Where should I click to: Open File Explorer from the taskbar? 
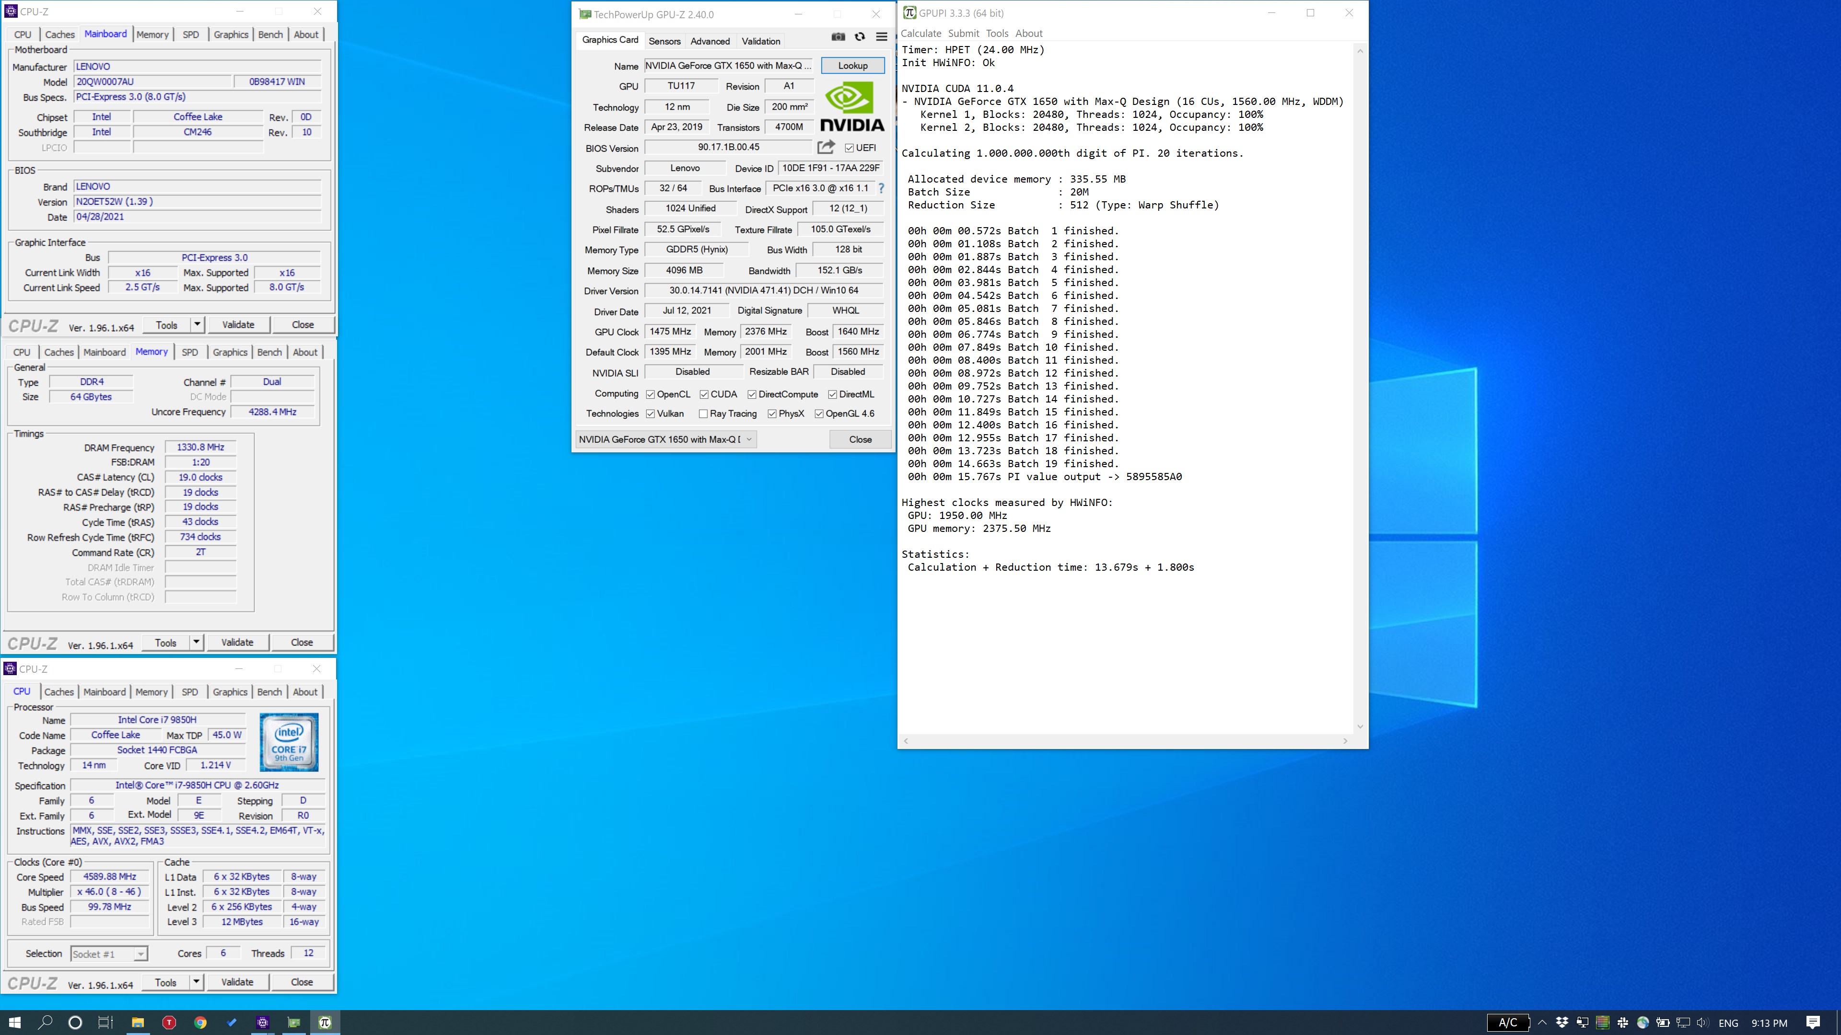(x=138, y=1022)
